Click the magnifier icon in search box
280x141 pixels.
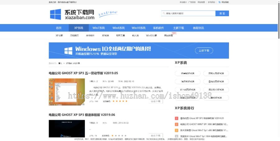click(x=164, y=13)
